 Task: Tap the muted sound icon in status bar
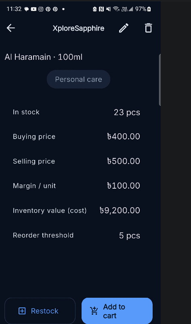(x=108, y=9)
